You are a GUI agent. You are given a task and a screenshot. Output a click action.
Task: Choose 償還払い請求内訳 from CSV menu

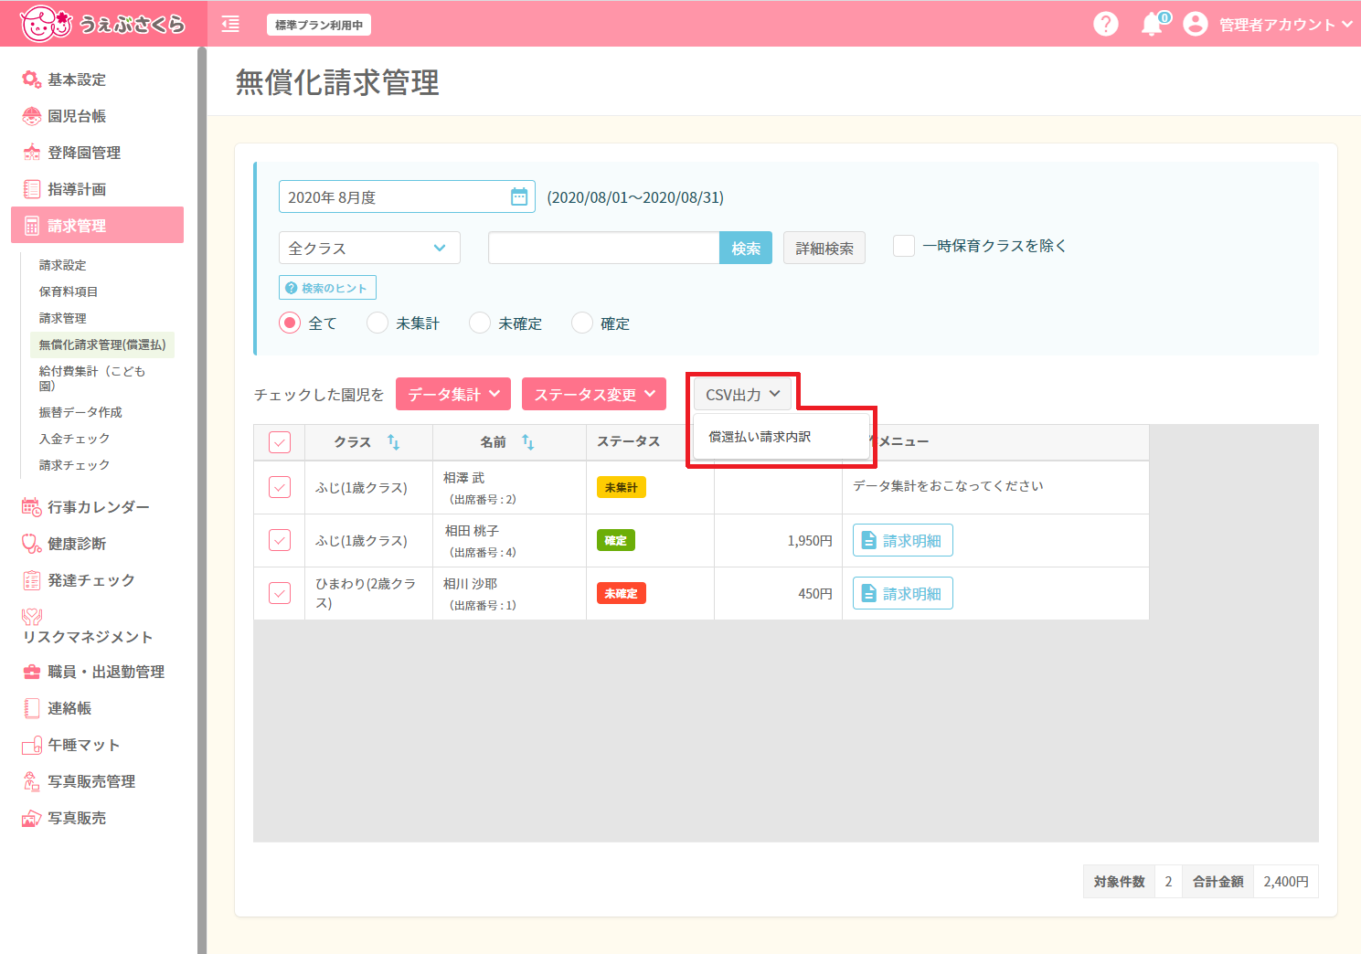(782, 437)
